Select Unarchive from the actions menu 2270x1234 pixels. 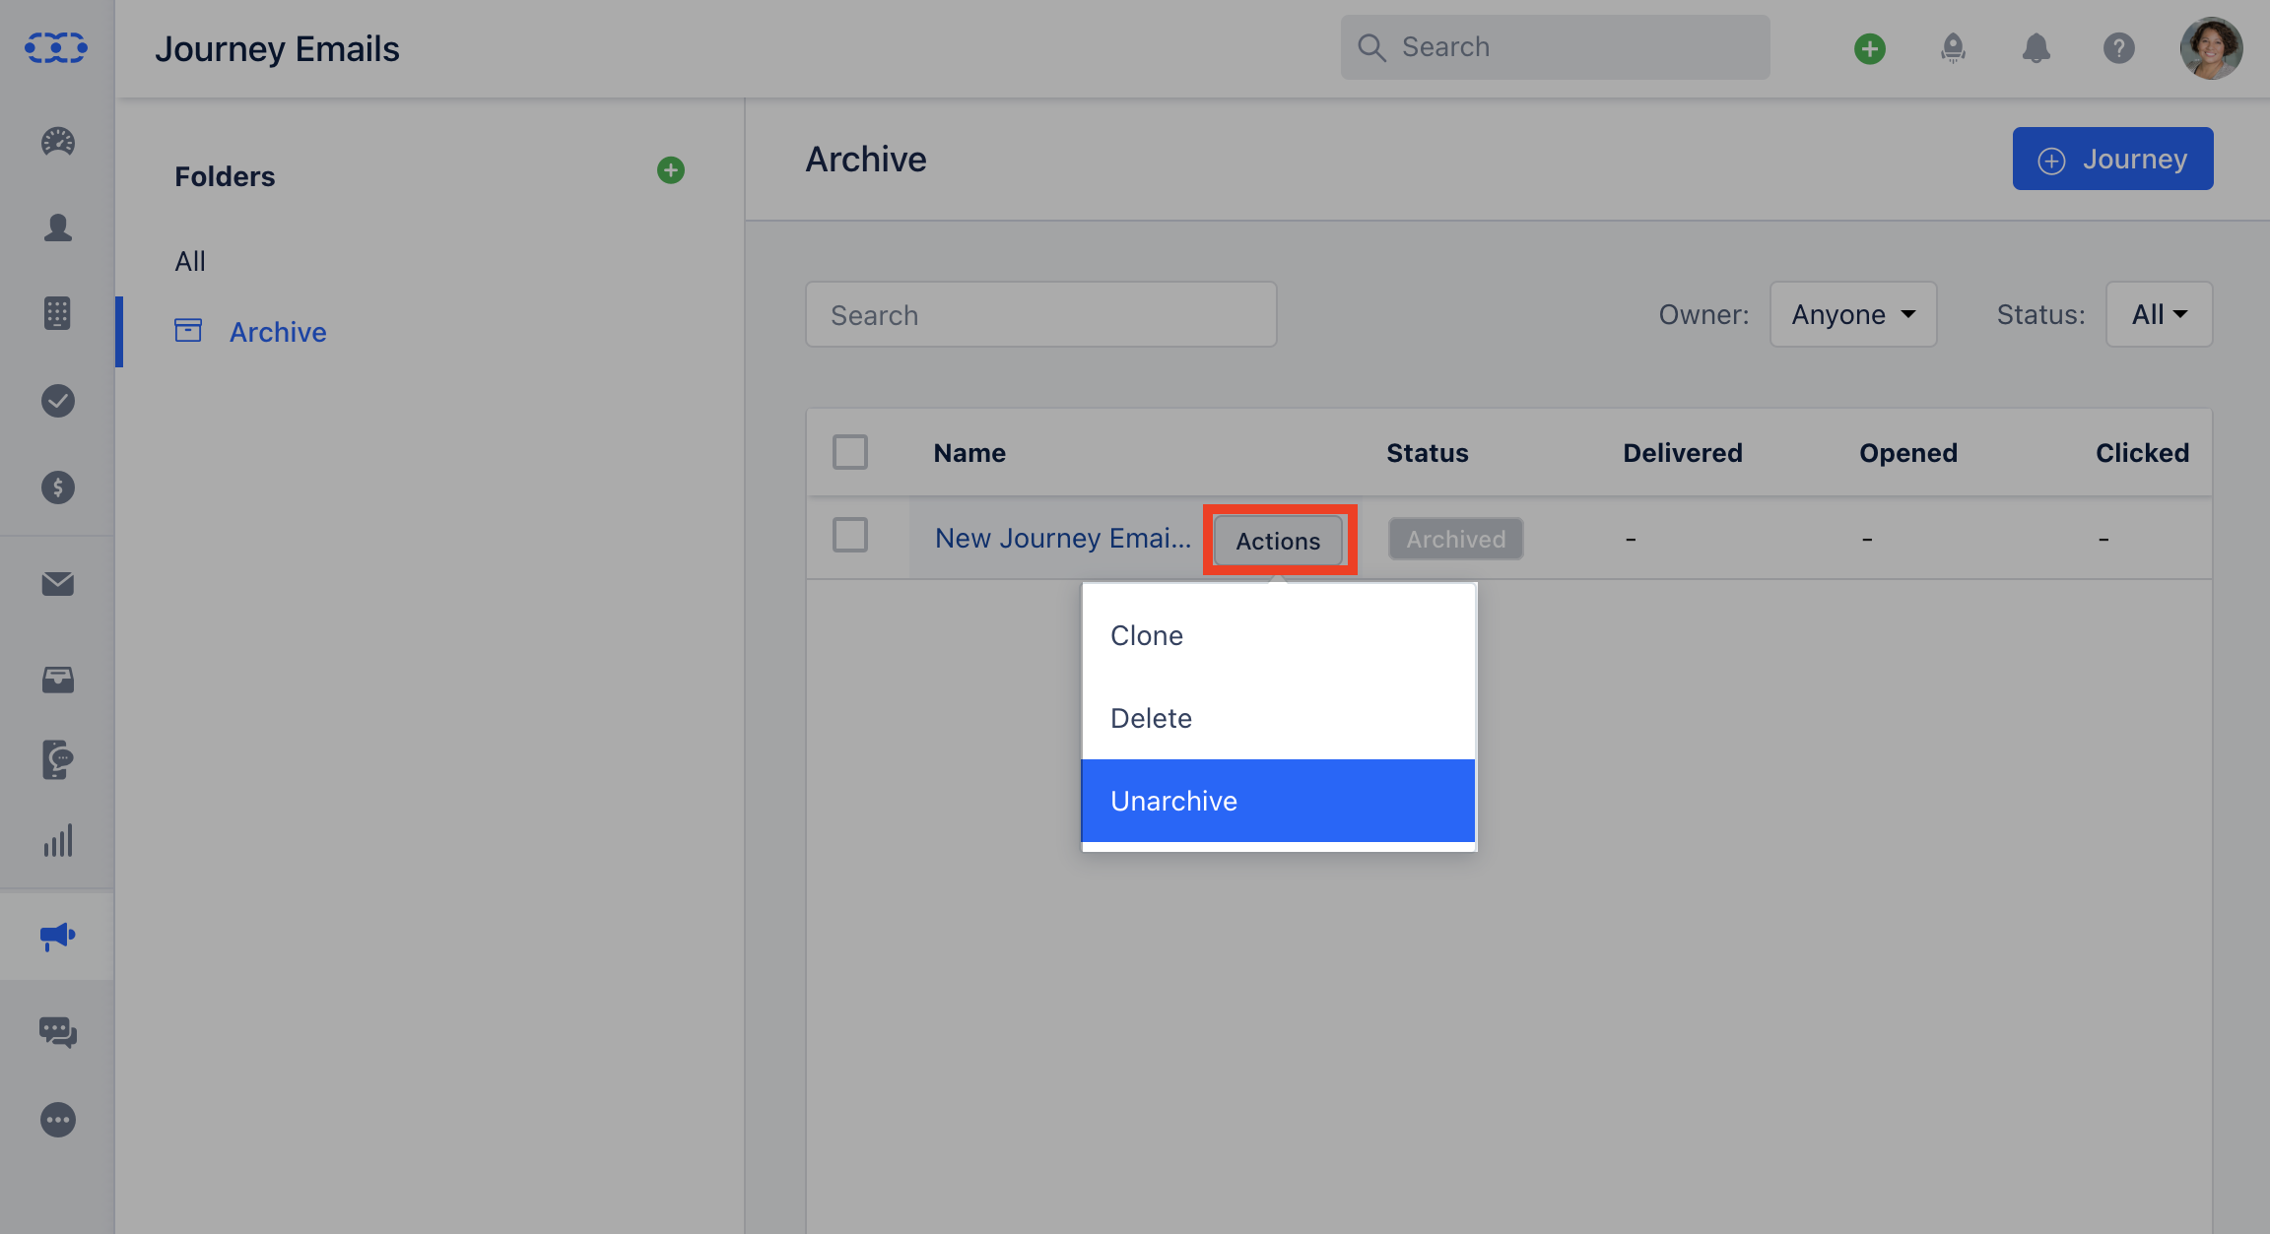pos(1278,801)
